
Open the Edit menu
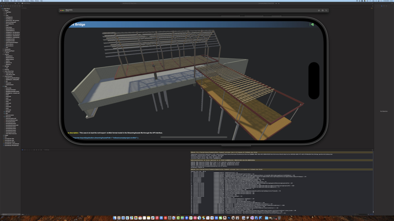[14, 1]
